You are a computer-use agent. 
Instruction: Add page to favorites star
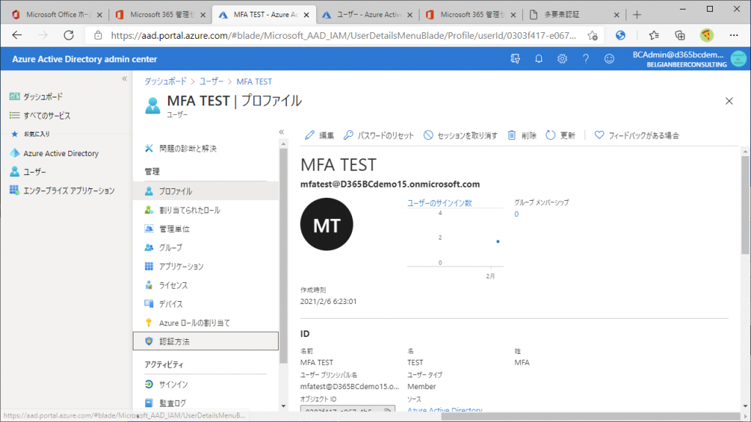(x=593, y=35)
